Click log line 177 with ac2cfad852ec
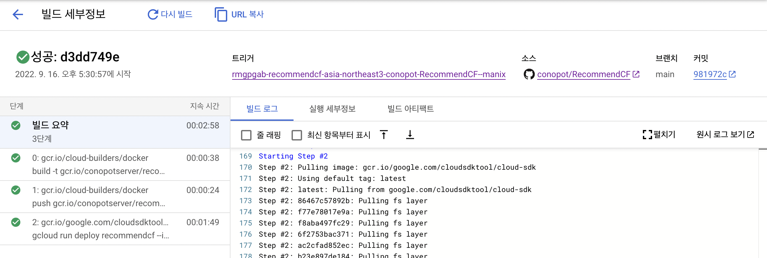 coord(343,246)
